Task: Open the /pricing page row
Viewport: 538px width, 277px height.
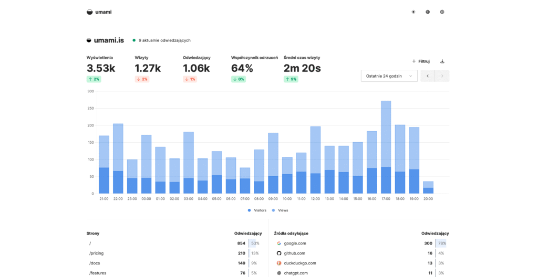Action: (97, 253)
